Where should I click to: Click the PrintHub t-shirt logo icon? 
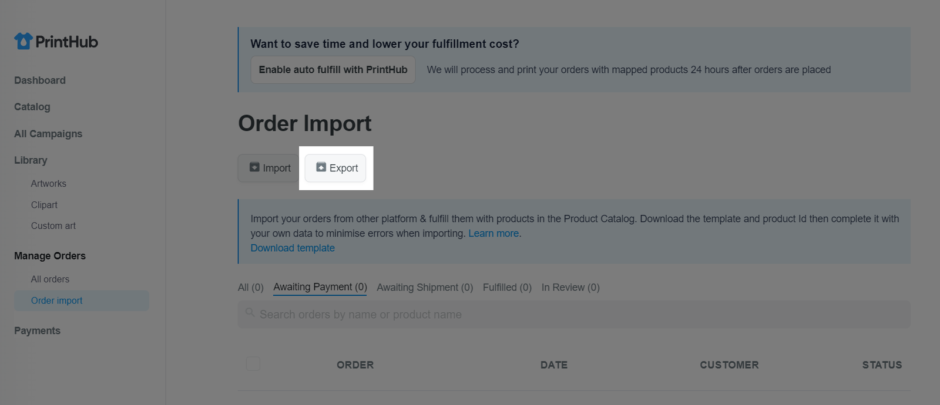click(23, 41)
